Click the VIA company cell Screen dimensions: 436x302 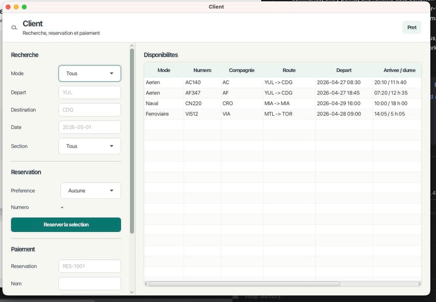click(242, 114)
